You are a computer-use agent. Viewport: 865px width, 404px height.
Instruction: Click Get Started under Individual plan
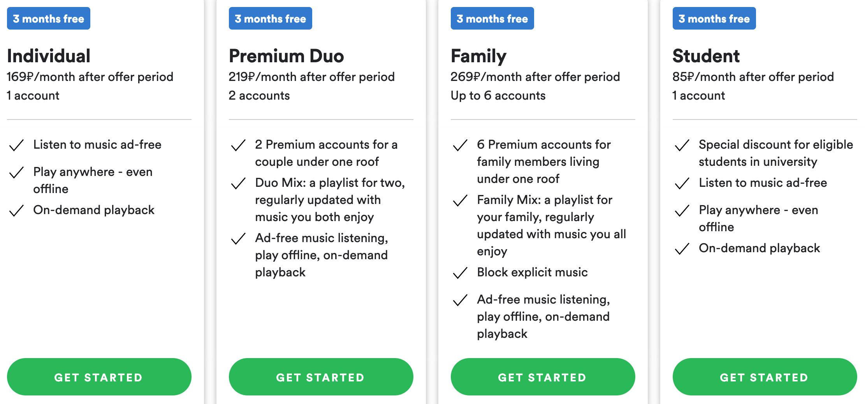point(99,377)
